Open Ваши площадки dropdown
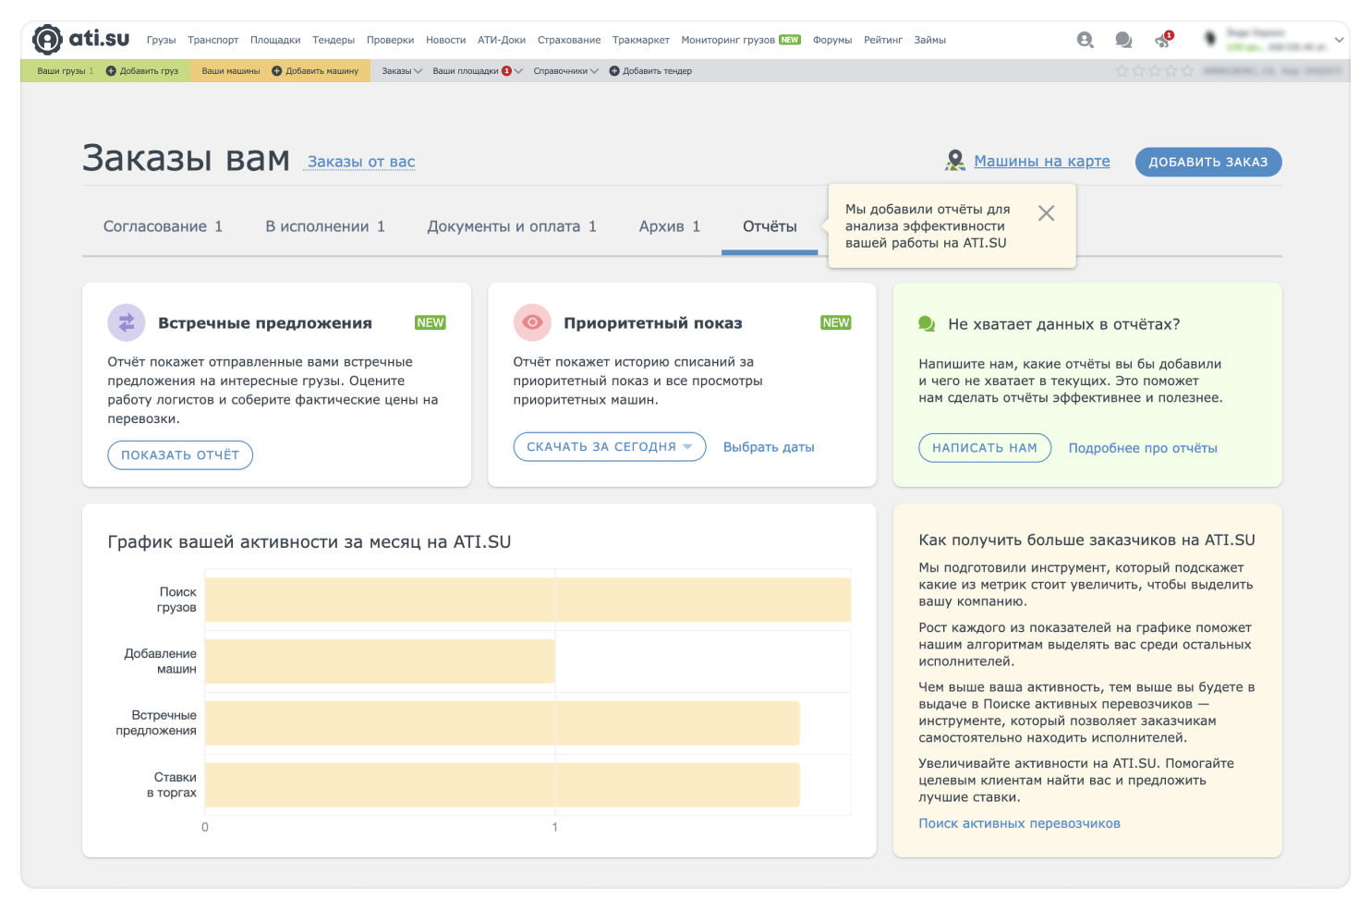Screen dimensions: 1371x909 click(477, 71)
